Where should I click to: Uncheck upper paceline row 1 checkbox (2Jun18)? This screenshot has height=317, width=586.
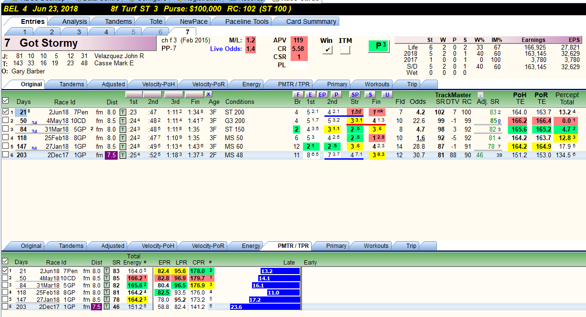tap(5, 112)
